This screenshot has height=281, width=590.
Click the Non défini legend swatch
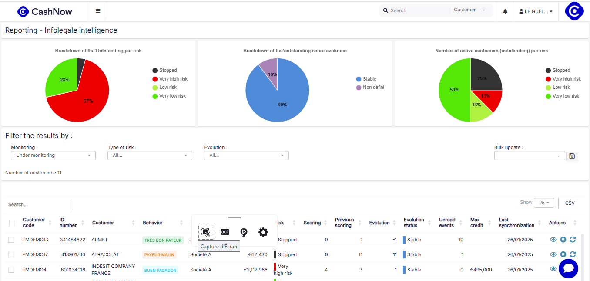coord(359,88)
